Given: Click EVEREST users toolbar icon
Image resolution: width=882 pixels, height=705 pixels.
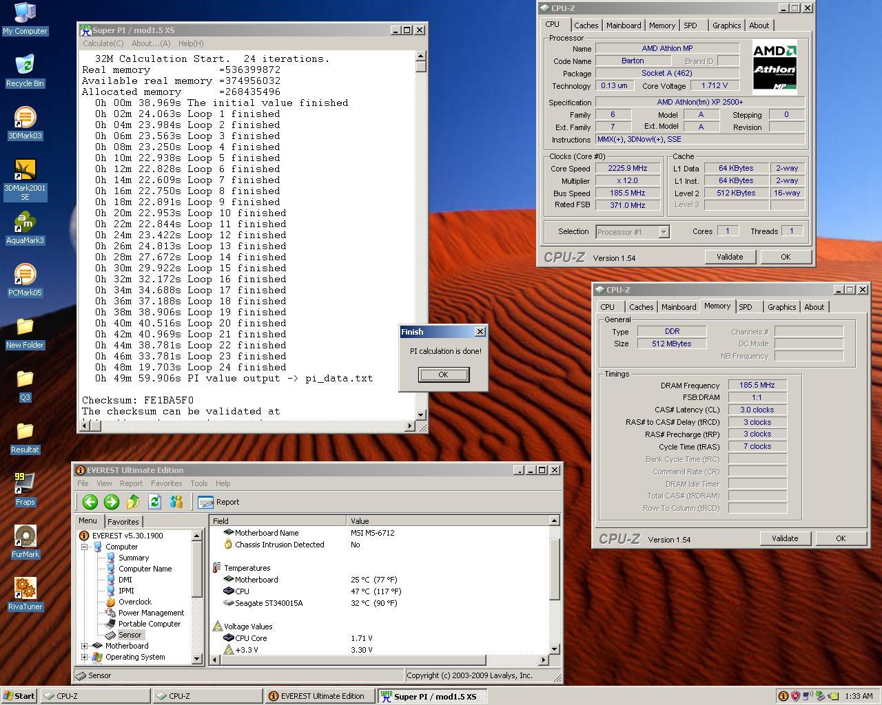Looking at the screenshot, I should click(x=176, y=502).
